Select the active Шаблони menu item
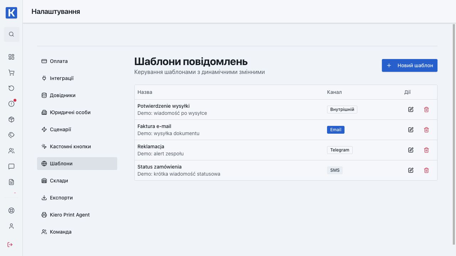Screen dimensions: 456x256 [x=77, y=164]
